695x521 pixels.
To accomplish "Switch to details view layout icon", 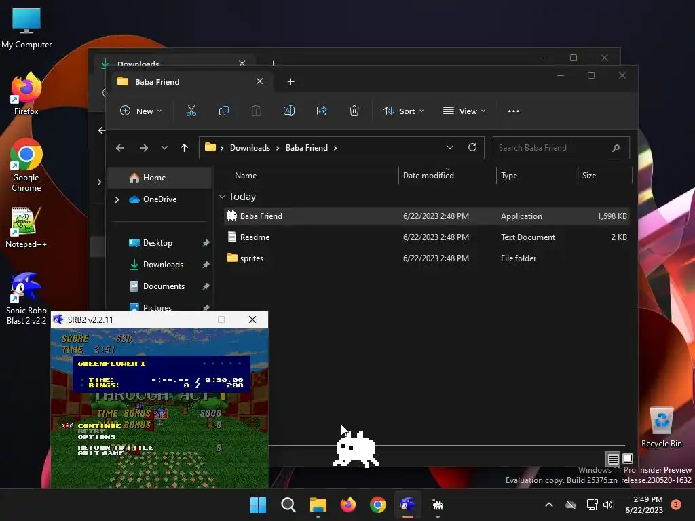I will 613,459.
